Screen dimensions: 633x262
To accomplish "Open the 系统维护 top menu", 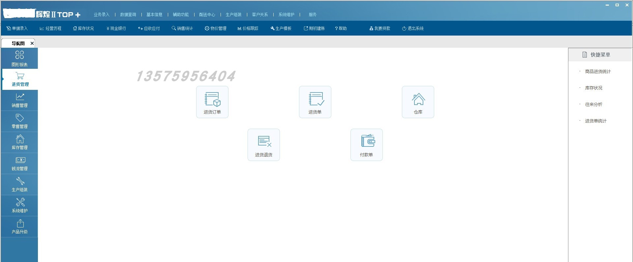I will 286,15.
